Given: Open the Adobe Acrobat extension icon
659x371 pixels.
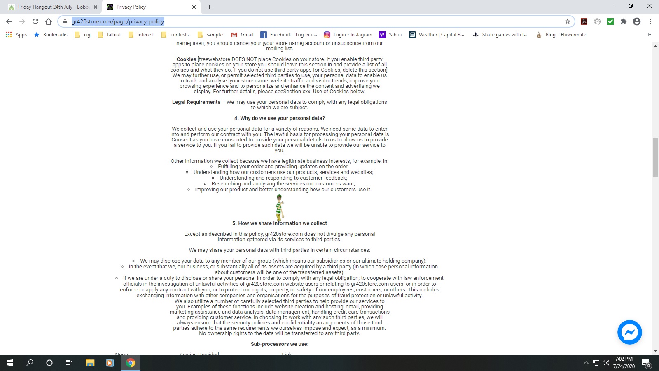Looking at the screenshot, I should click(x=584, y=21).
